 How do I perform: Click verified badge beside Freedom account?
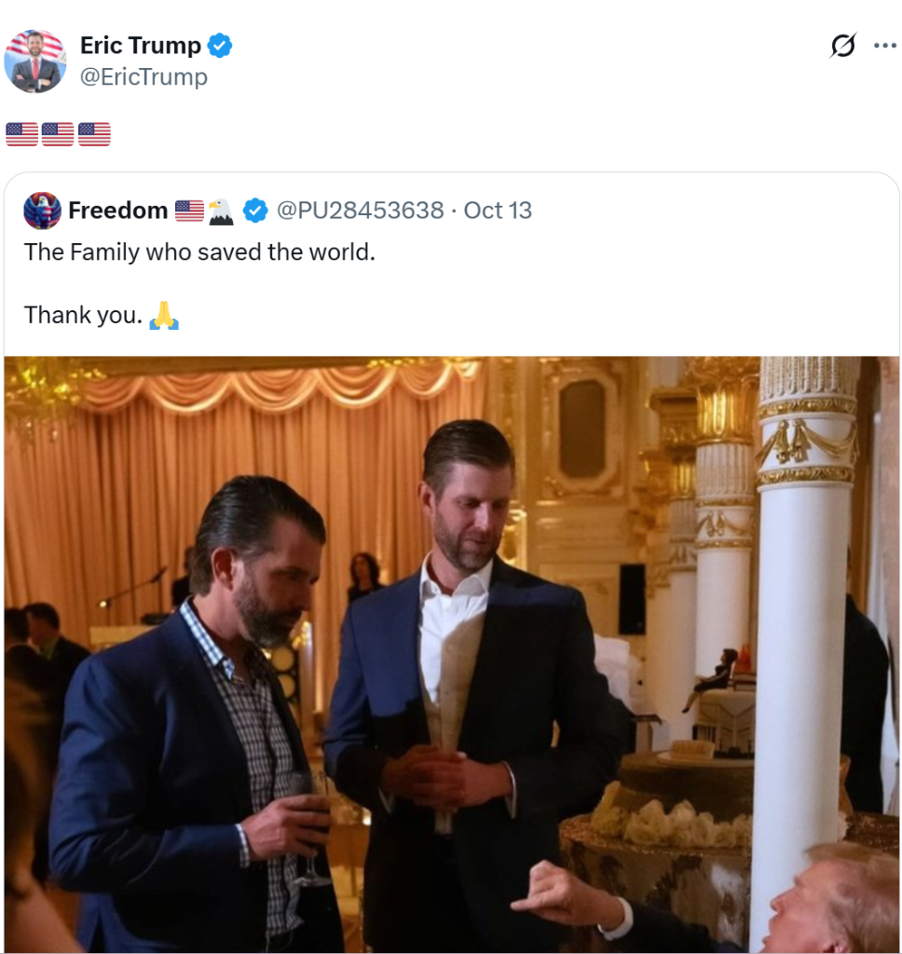(255, 211)
